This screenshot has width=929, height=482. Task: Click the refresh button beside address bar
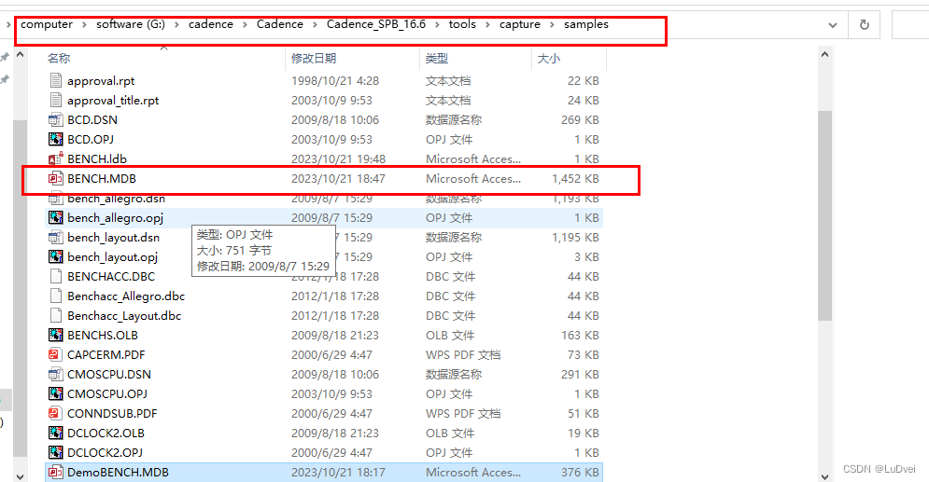pos(864,25)
